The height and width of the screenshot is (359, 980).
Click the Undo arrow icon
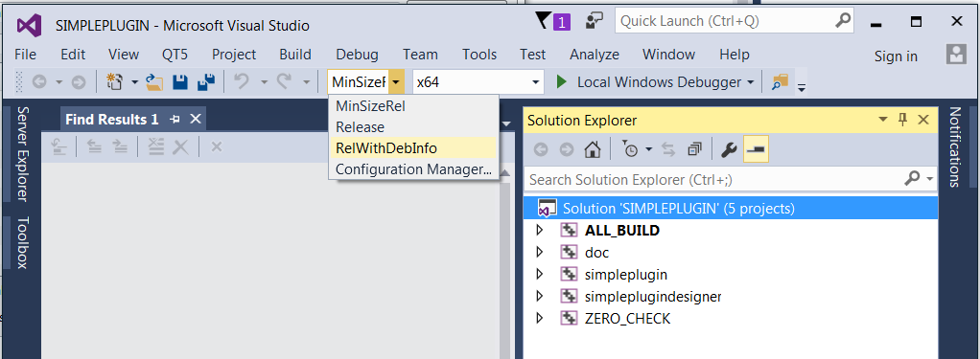(242, 81)
